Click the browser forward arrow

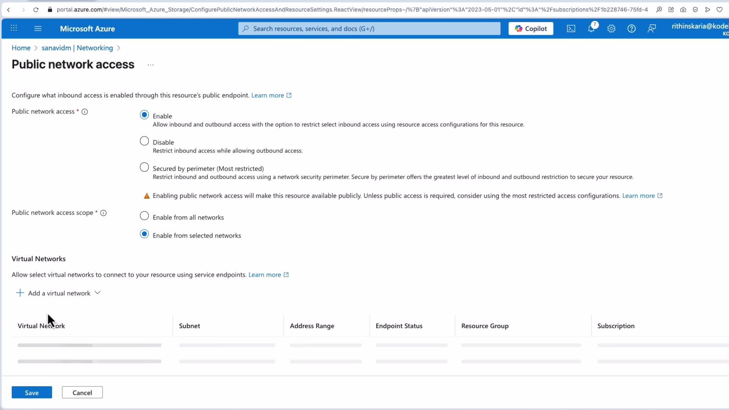tap(23, 9)
